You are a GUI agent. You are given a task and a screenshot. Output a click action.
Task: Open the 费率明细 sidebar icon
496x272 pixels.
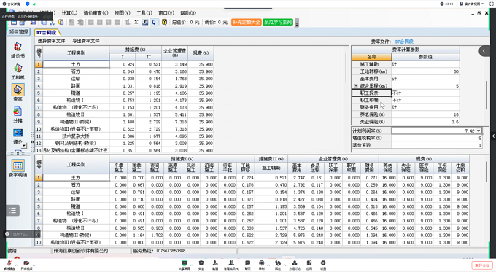pyautogui.click(x=18, y=168)
